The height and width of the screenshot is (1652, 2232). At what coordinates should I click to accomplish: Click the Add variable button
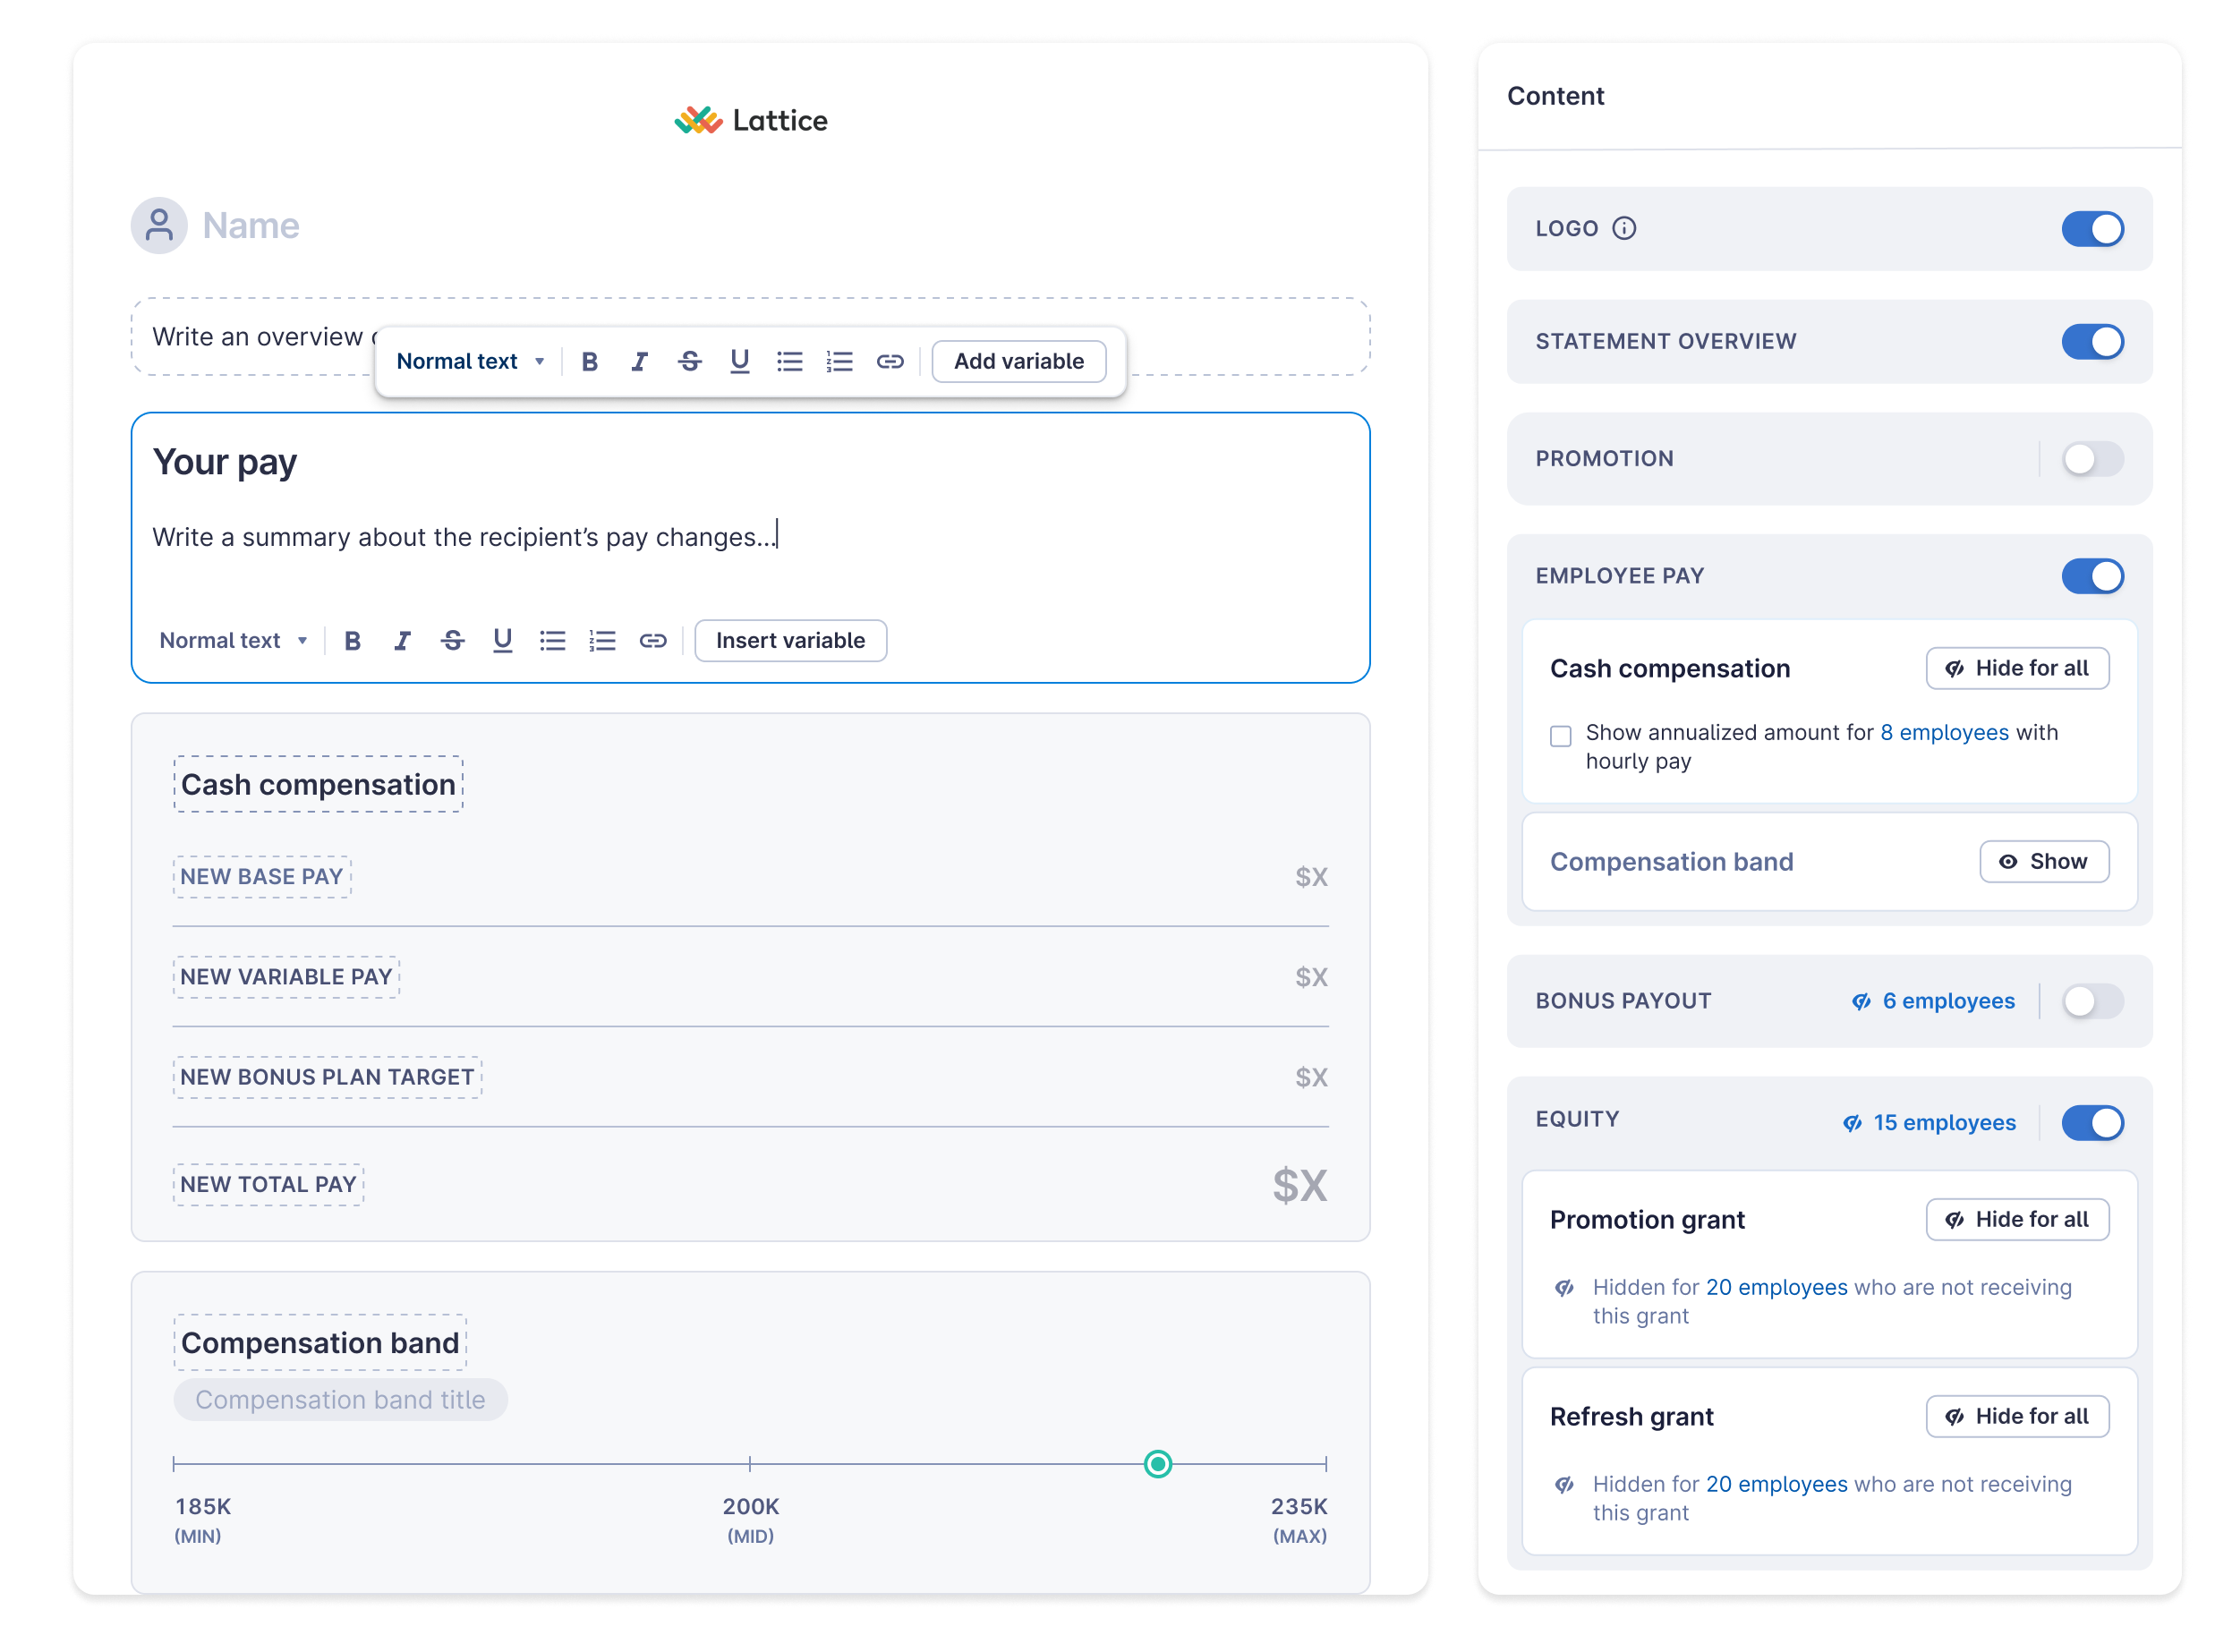tap(1018, 362)
